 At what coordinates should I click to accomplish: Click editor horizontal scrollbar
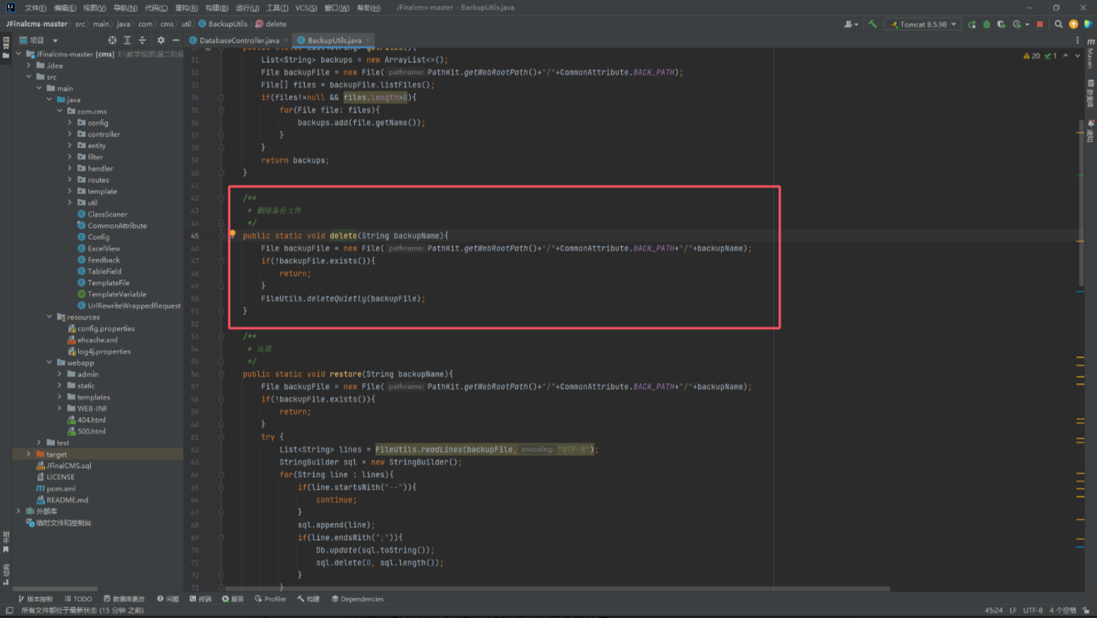(558, 589)
